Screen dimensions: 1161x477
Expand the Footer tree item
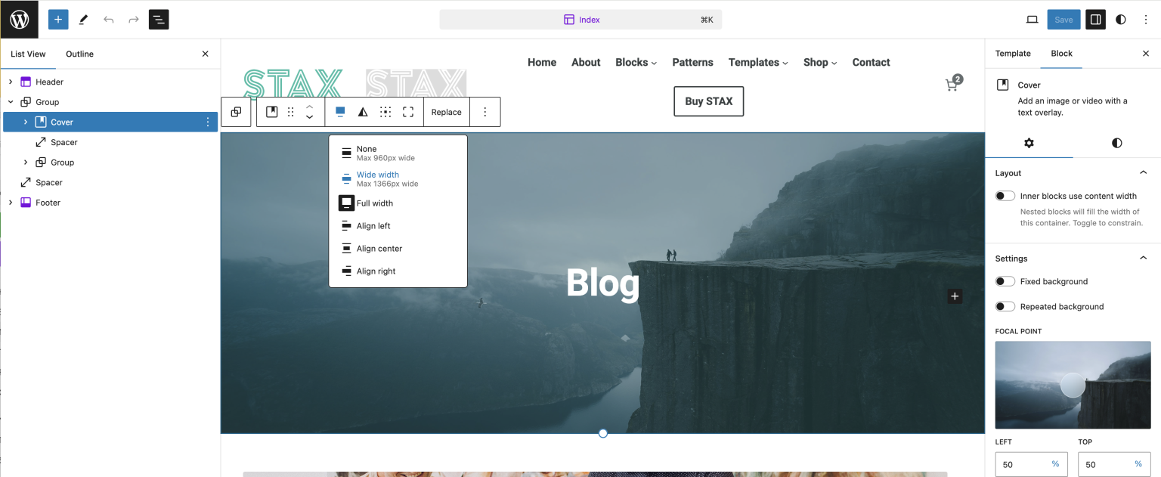(x=11, y=203)
